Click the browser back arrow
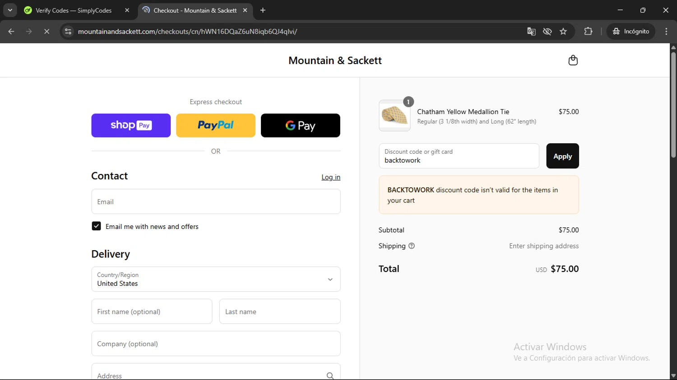The height and width of the screenshot is (380, 677). [11, 31]
